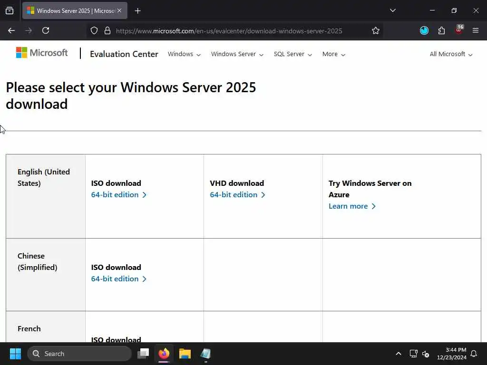Download English ISO 64-bit edition
Image resolution: width=487 pixels, height=365 pixels.
click(118, 194)
